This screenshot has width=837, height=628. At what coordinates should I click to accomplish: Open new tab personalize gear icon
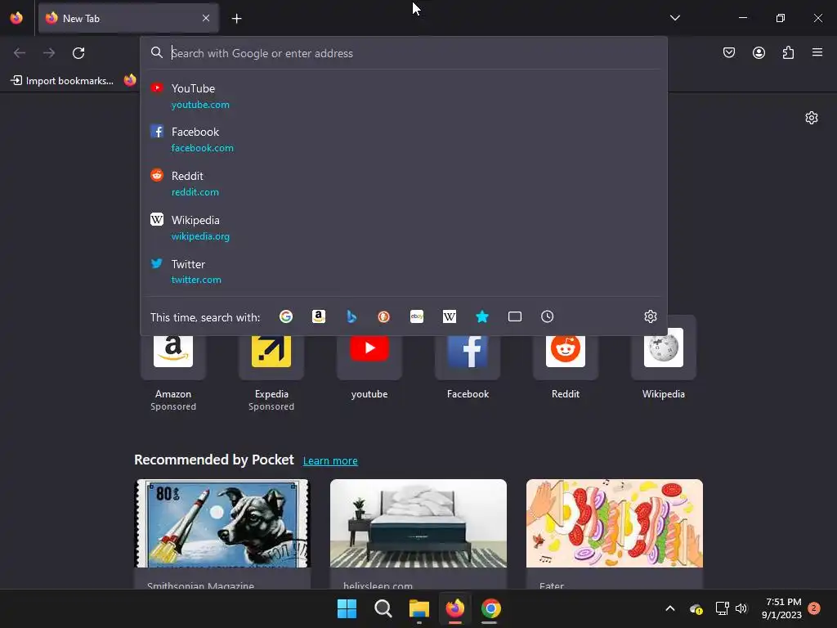pos(812,118)
